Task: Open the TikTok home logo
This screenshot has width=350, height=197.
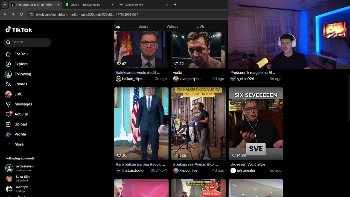Action: (x=19, y=30)
